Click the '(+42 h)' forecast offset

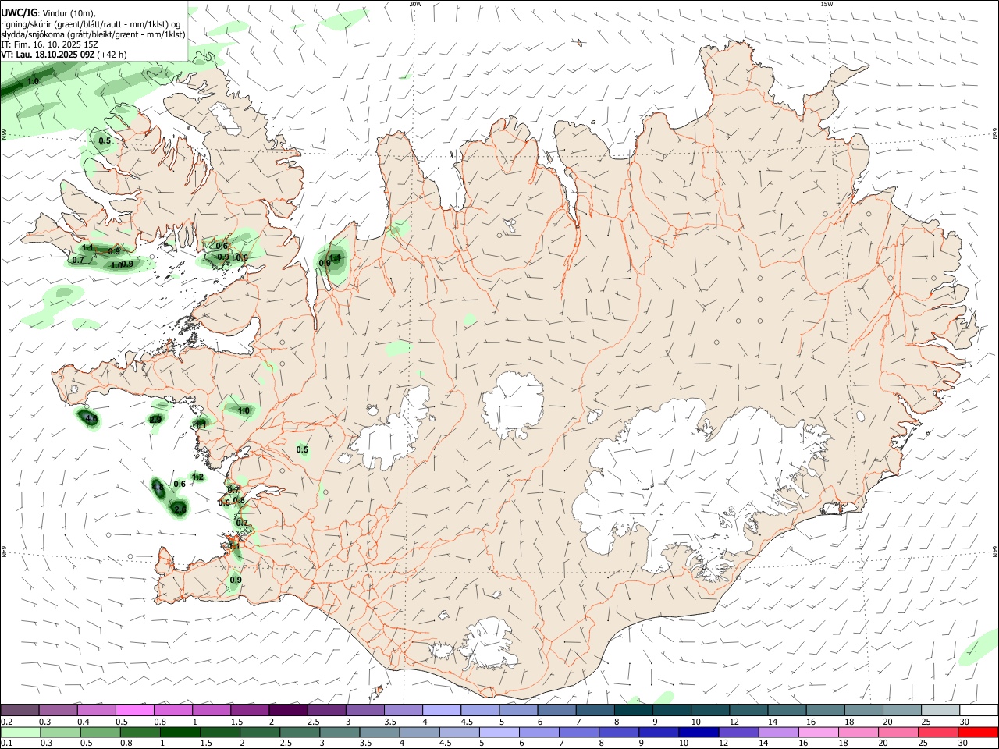[x=112, y=55]
